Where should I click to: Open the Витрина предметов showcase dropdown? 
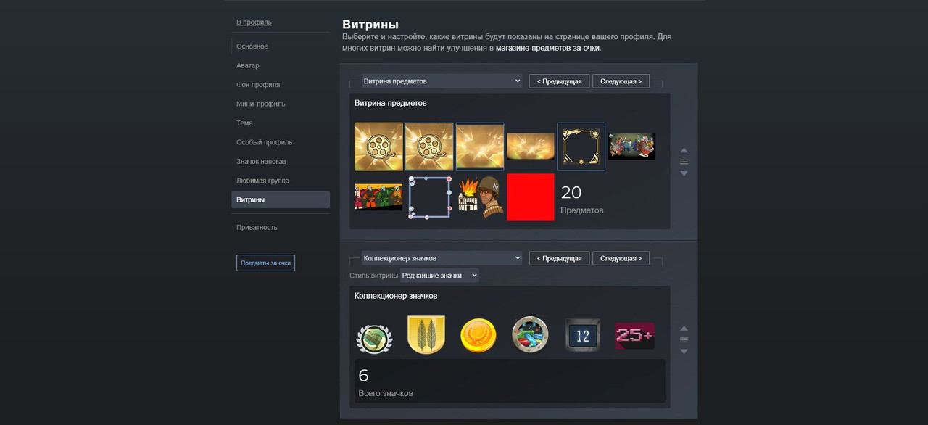[442, 81]
